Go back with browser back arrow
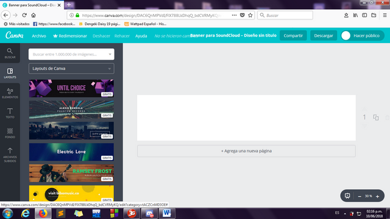The width and height of the screenshot is (390, 219). 5,15
